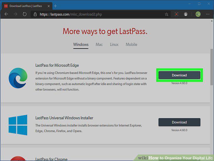214x161 pixels.
Task: Click 'Version 4.60.0' under Windows Installer download
Action: click(x=179, y=130)
